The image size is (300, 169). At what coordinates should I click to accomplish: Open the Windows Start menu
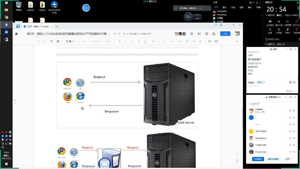(x=6, y=3)
